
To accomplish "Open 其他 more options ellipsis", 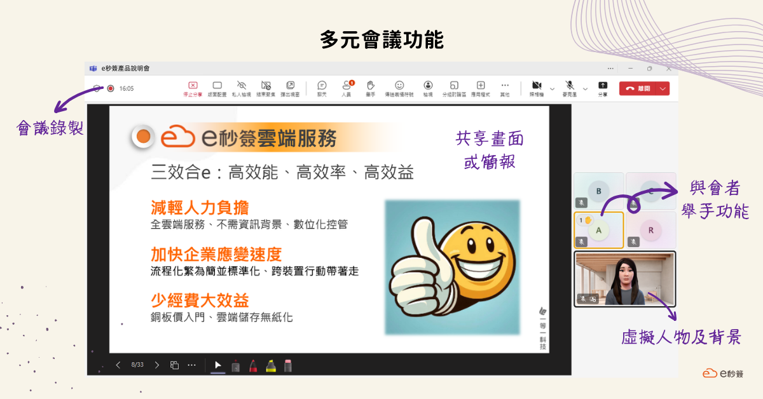I will 505,85.
